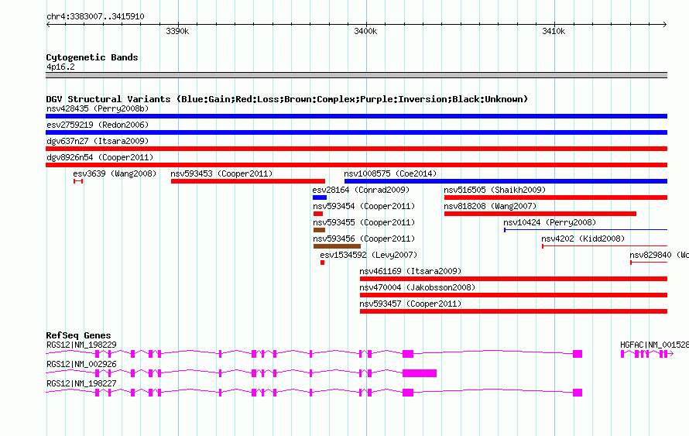Screen dimensions: 689x436
Task: Click the HGFAC gene model
Action: (x=647, y=354)
